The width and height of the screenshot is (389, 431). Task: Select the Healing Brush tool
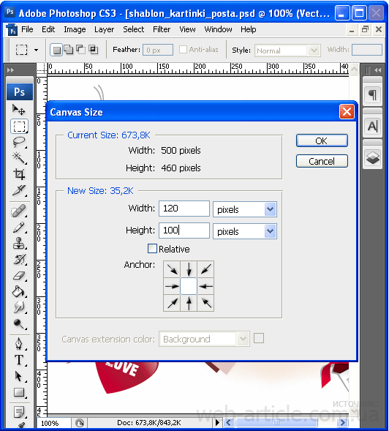tap(19, 211)
